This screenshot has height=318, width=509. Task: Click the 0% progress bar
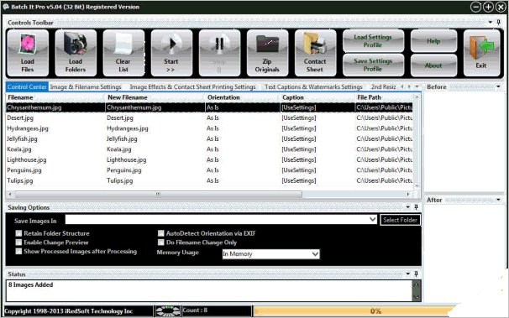(x=376, y=311)
